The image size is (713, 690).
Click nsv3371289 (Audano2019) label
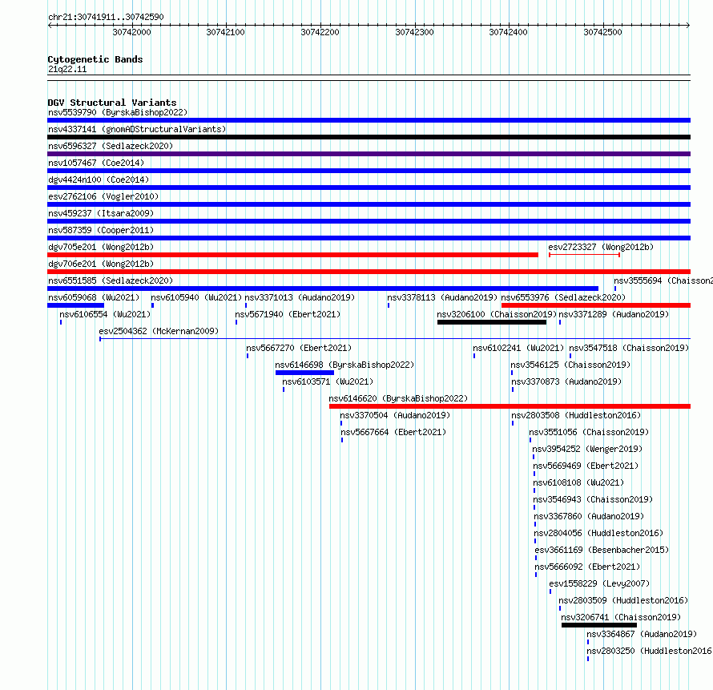[614, 314]
